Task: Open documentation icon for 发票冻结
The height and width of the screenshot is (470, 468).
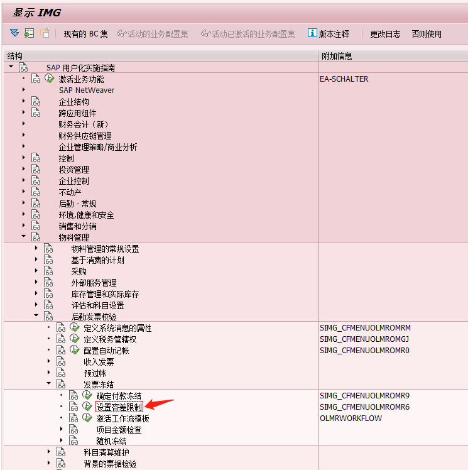Action: [61, 384]
